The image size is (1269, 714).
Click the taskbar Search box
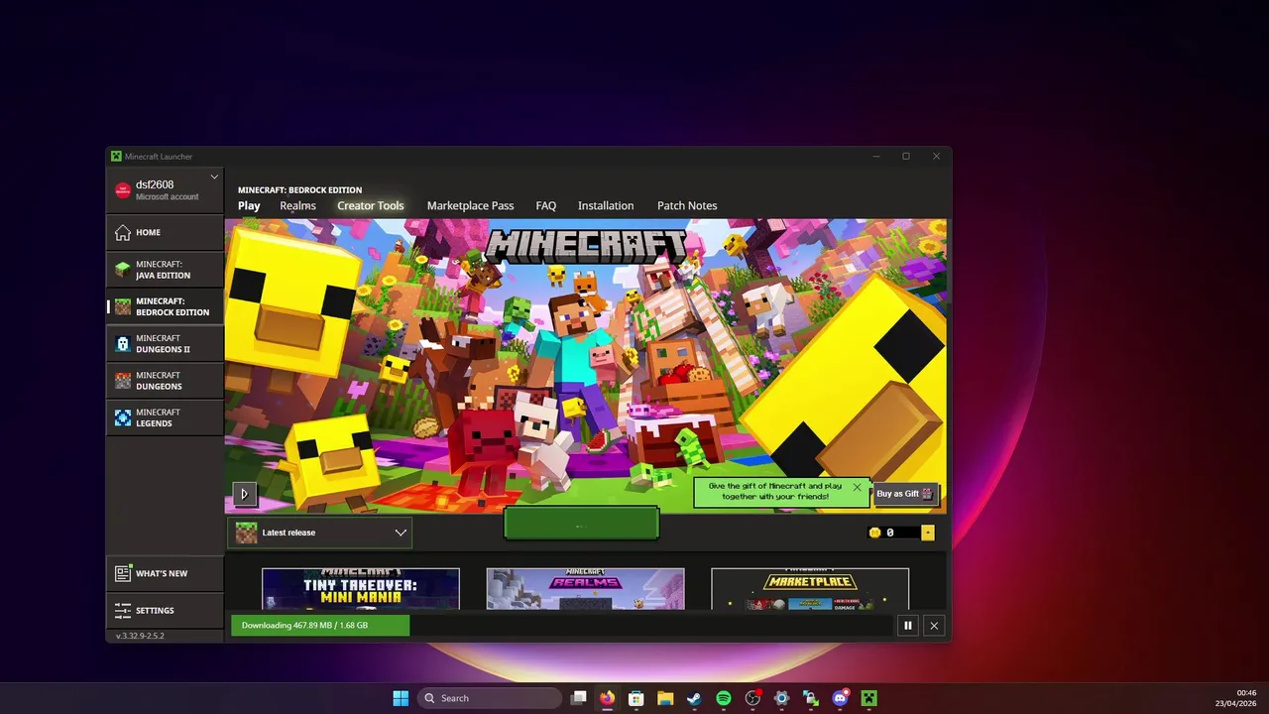(x=489, y=698)
